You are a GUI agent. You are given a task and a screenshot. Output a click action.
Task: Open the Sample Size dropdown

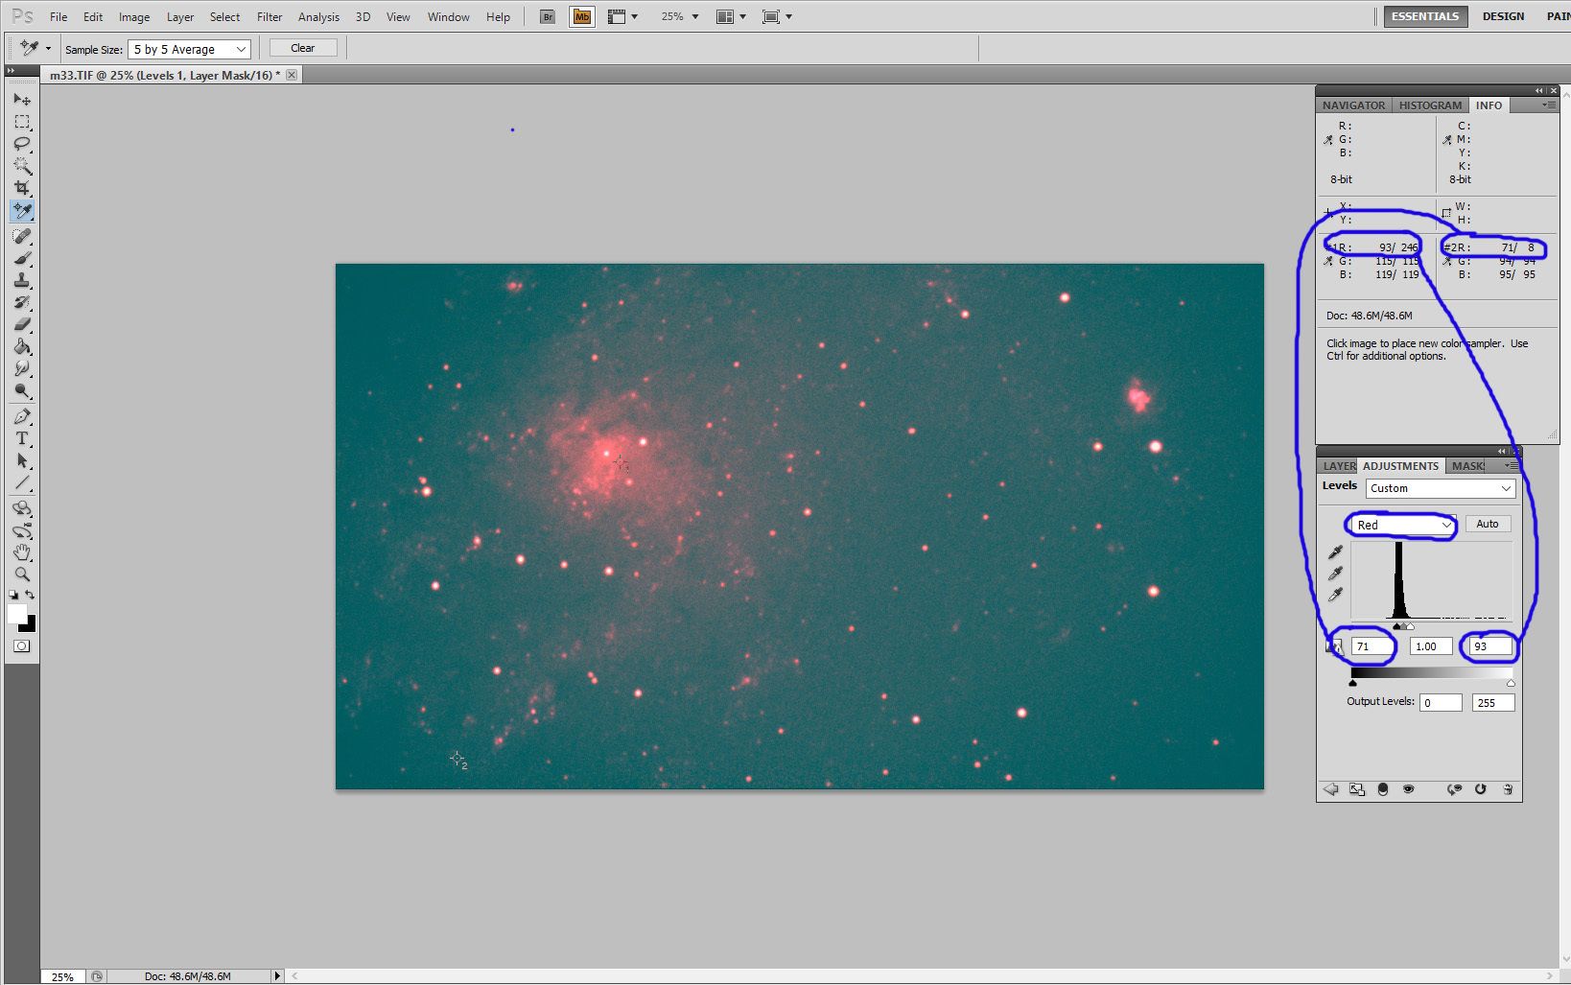coord(188,49)
